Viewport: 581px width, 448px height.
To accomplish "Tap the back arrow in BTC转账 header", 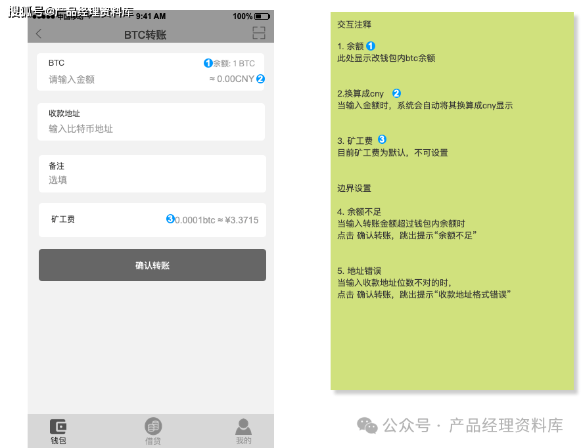I will click(39, 34).
